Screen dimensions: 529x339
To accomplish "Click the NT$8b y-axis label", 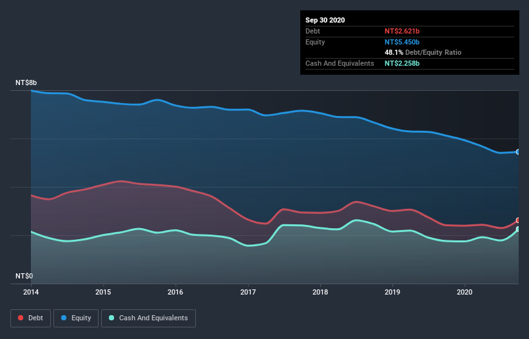I will [x=26, y=83].
